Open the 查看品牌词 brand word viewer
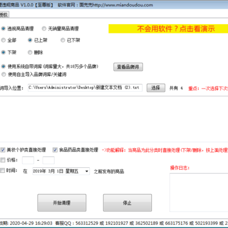 tap(128, 67)
